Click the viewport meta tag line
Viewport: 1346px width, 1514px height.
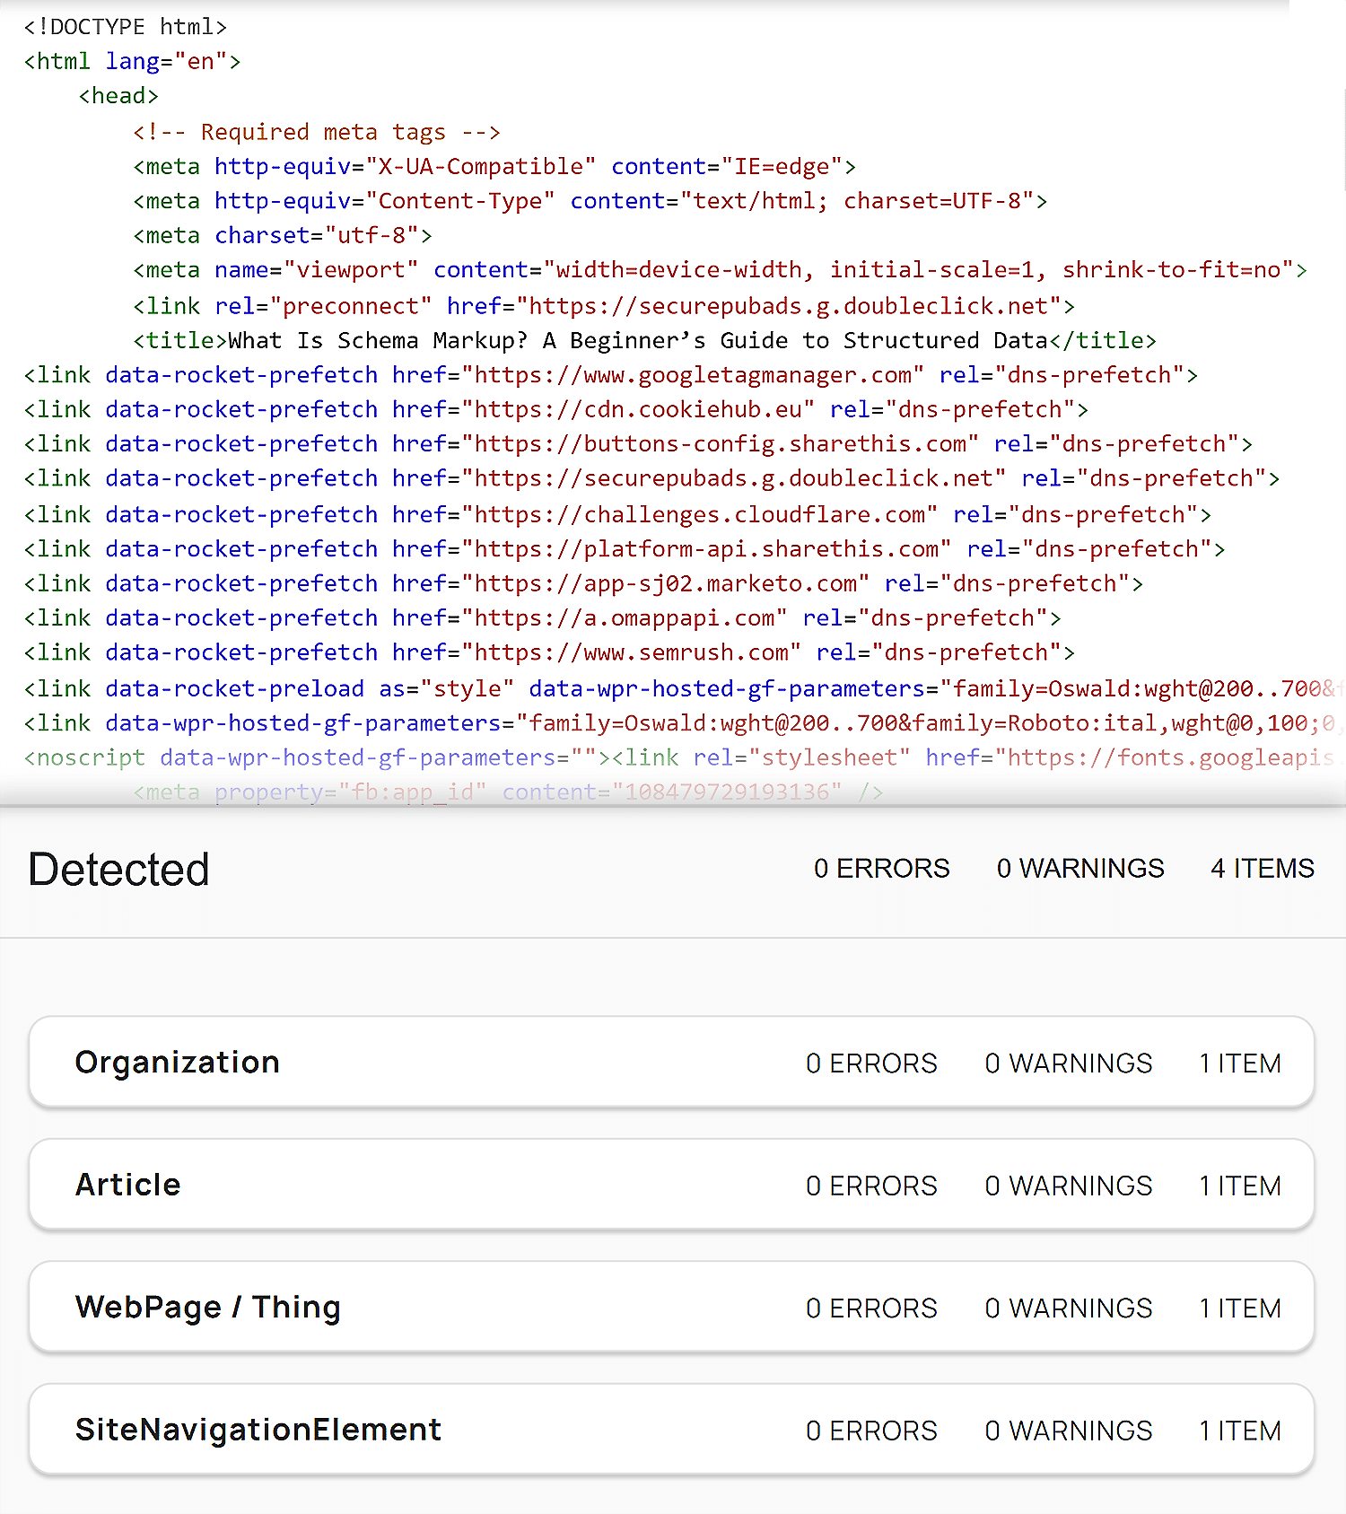click(x=720, y=270)
